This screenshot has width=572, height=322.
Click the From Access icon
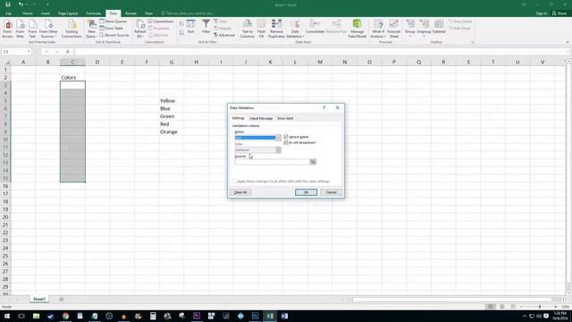pos(7,29)
